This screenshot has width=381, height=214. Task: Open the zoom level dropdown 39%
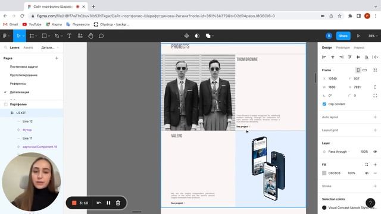(373, 36)
